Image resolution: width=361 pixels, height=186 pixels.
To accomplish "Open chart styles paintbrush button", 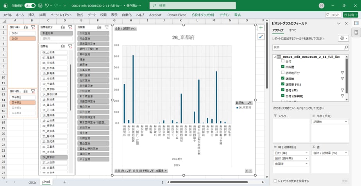I will 261,36.
